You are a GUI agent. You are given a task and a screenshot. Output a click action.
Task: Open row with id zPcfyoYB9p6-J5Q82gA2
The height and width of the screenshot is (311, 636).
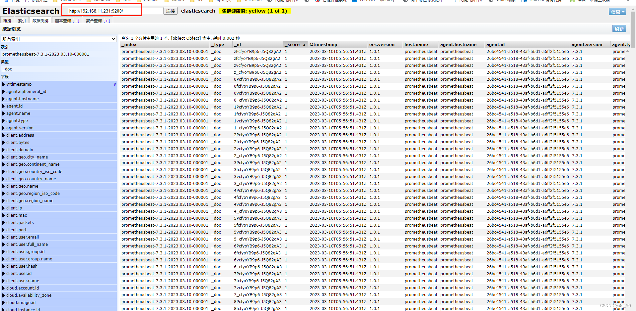373,52
